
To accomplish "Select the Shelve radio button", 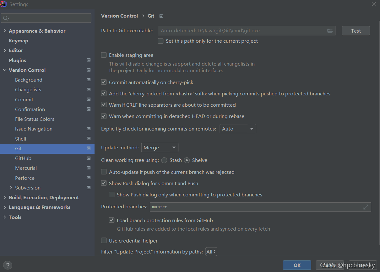I will coord(187,160).
